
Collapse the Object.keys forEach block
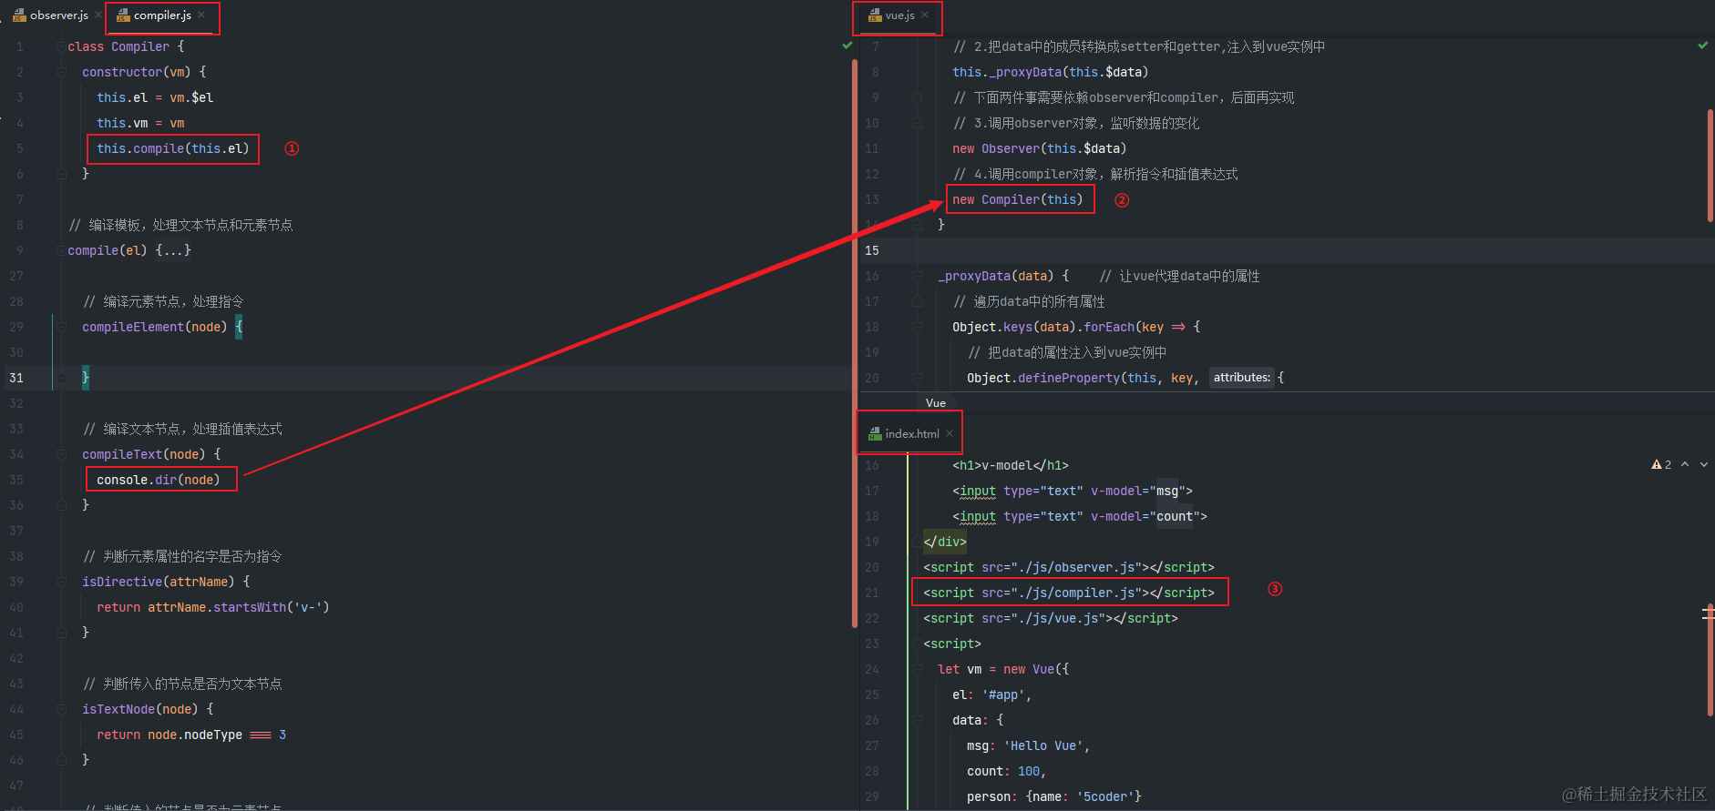[917, 327]
